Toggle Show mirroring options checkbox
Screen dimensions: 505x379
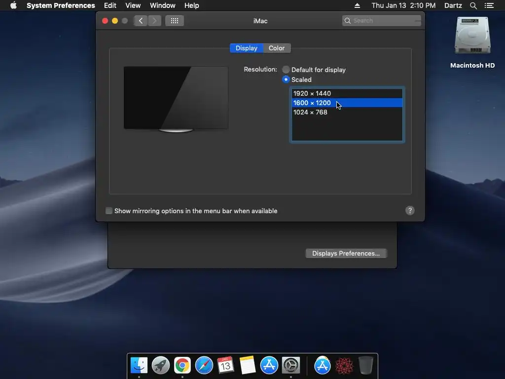pyautogui.click(x=109, y=211)
